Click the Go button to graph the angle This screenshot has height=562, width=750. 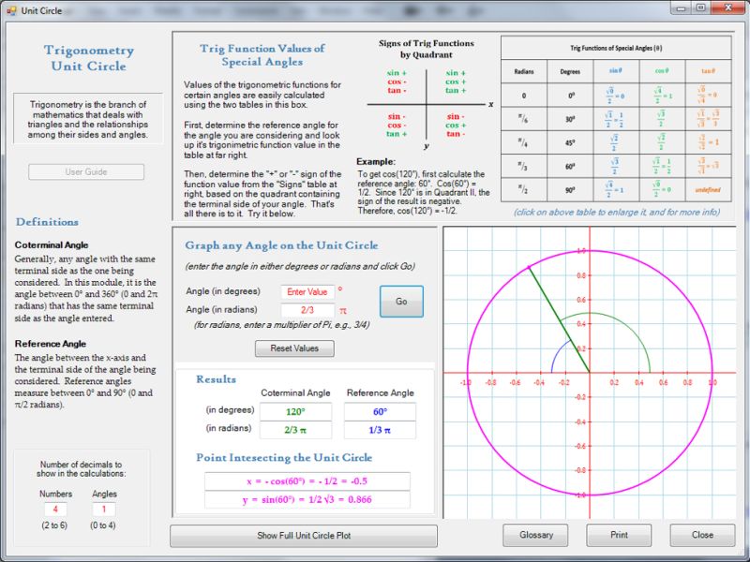tap(401, 302)
